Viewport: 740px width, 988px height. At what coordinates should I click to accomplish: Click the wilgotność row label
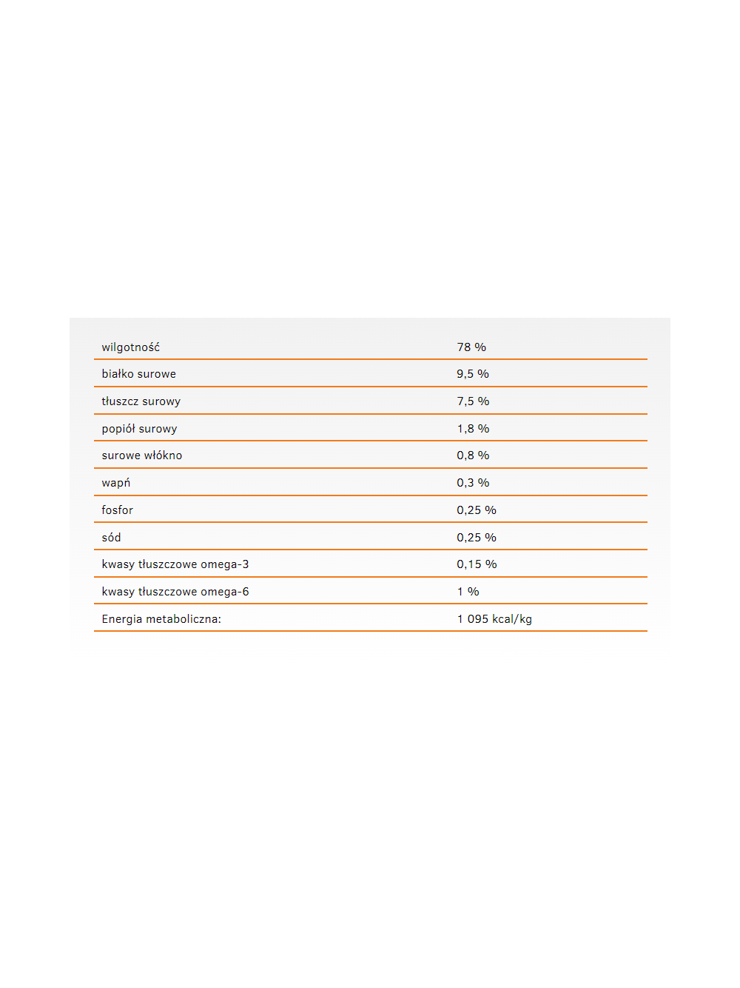(x=131, y=347)
